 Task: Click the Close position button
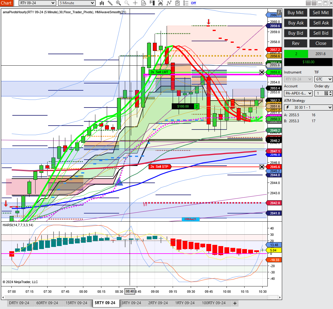(321, 43)
